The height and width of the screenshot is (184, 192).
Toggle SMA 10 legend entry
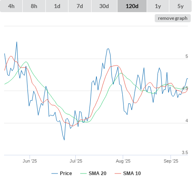point(132,173)
